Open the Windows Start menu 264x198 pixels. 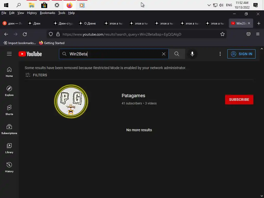(x=6, y=5)
